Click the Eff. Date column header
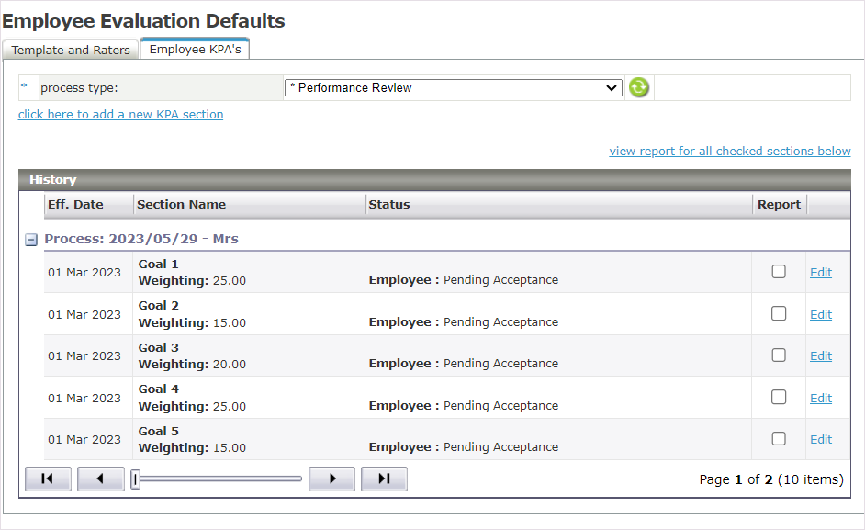The image size is (865, 530). [75, 205]
